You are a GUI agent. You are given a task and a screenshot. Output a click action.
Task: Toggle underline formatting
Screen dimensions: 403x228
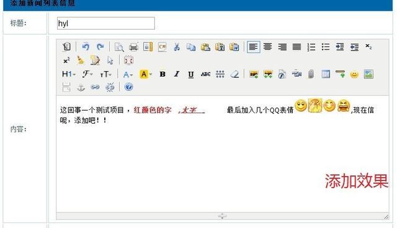pyautogui.click(x=191, y=74)
